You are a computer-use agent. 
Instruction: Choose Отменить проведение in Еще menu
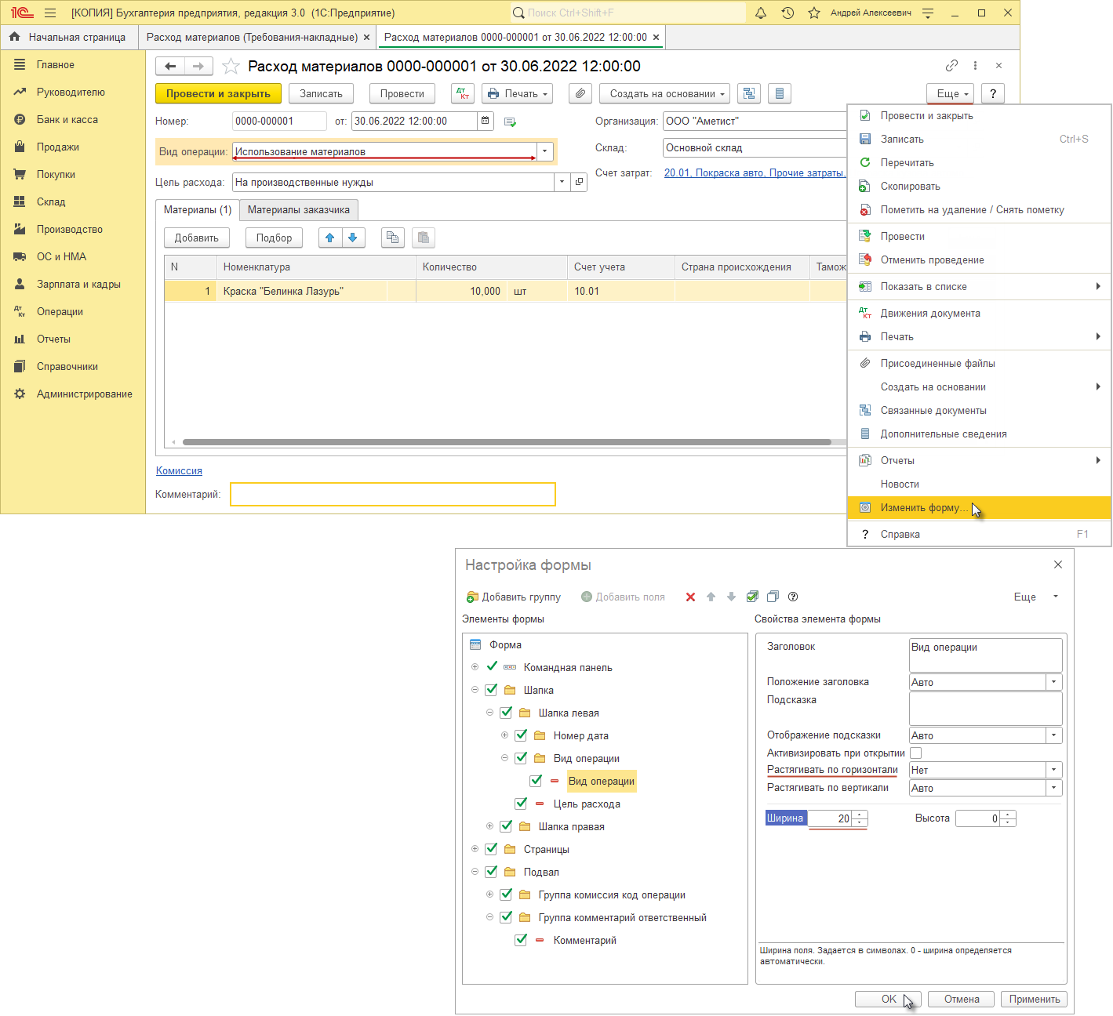click(x=979, y=259)
